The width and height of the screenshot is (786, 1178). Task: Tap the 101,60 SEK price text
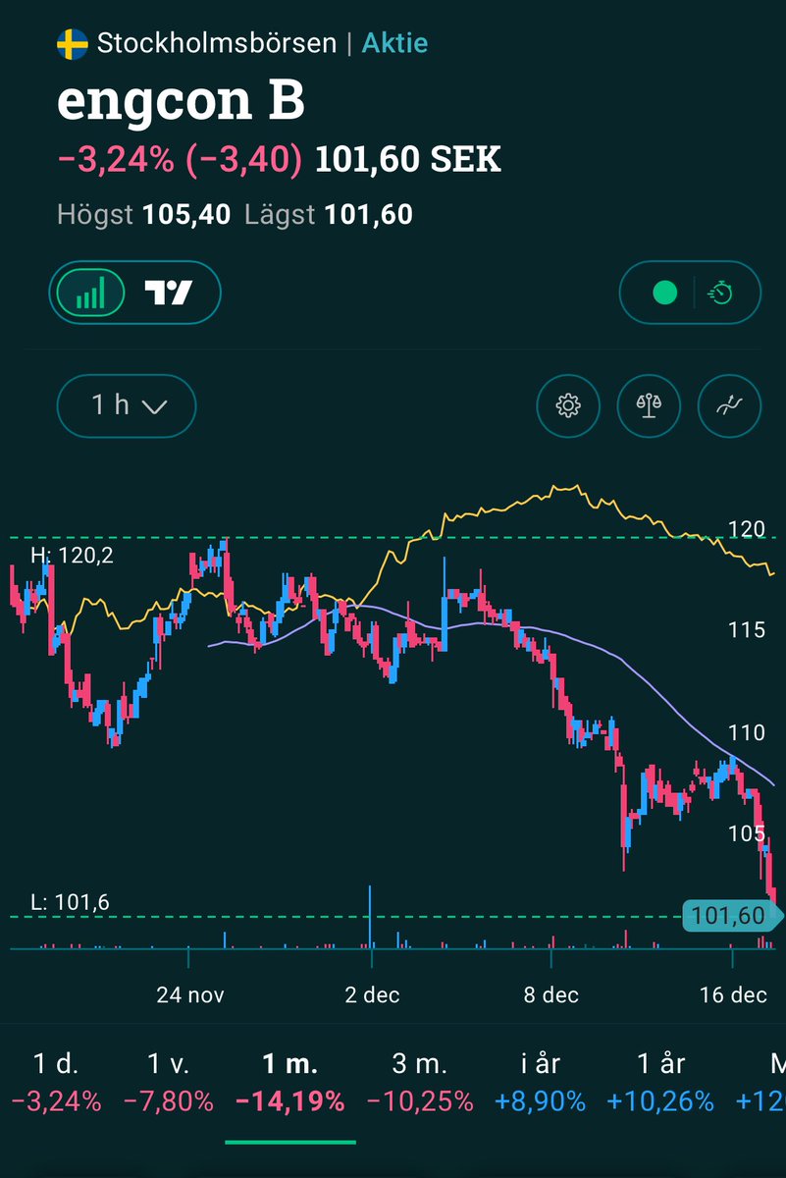pos(408,158)
